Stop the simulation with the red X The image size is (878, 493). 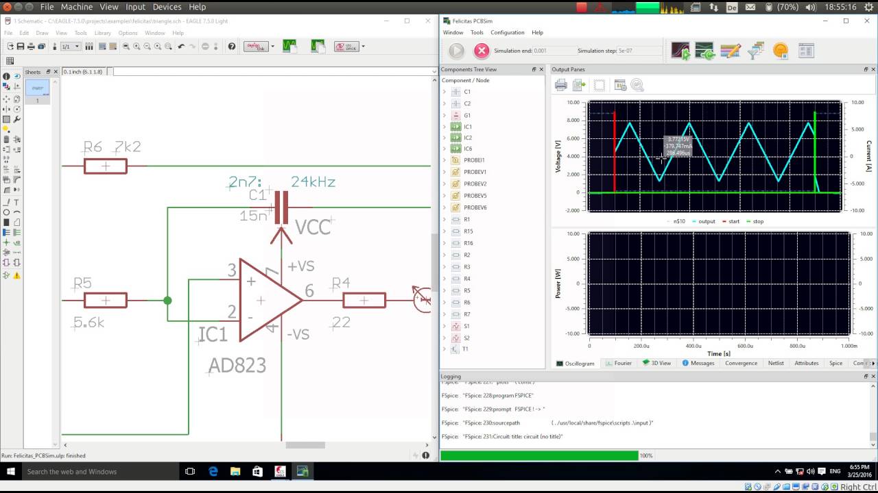pyautogui.click(x=482, y=51)
